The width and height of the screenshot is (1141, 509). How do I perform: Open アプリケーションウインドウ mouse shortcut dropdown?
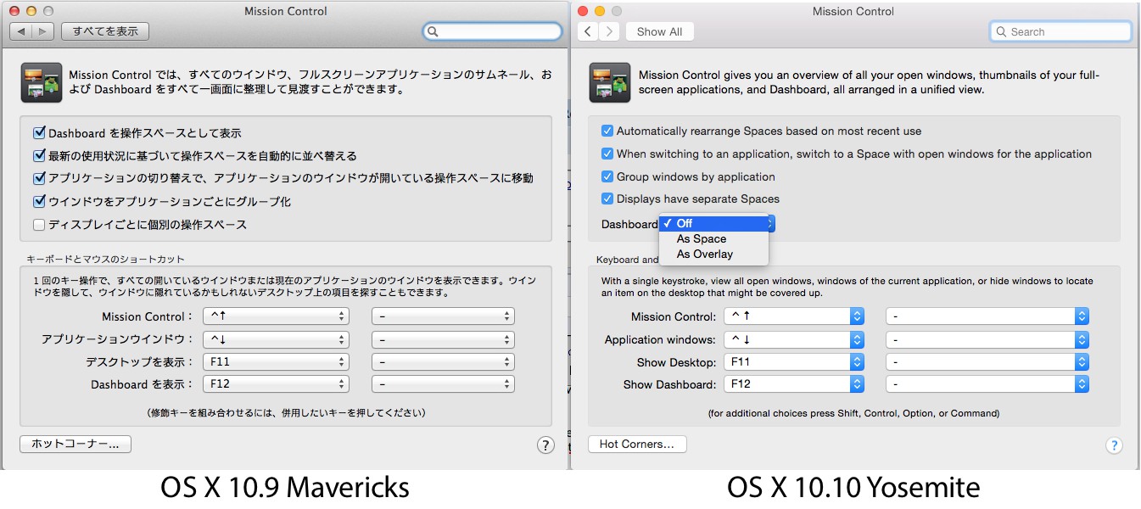click(x=443, y=339)
